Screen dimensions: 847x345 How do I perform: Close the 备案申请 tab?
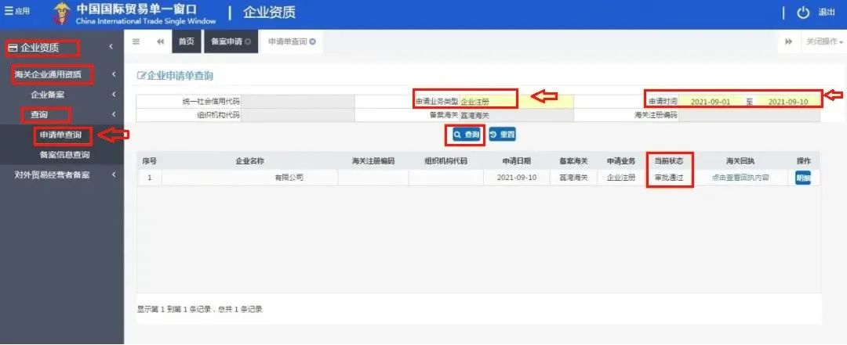[x=247, y=41]
